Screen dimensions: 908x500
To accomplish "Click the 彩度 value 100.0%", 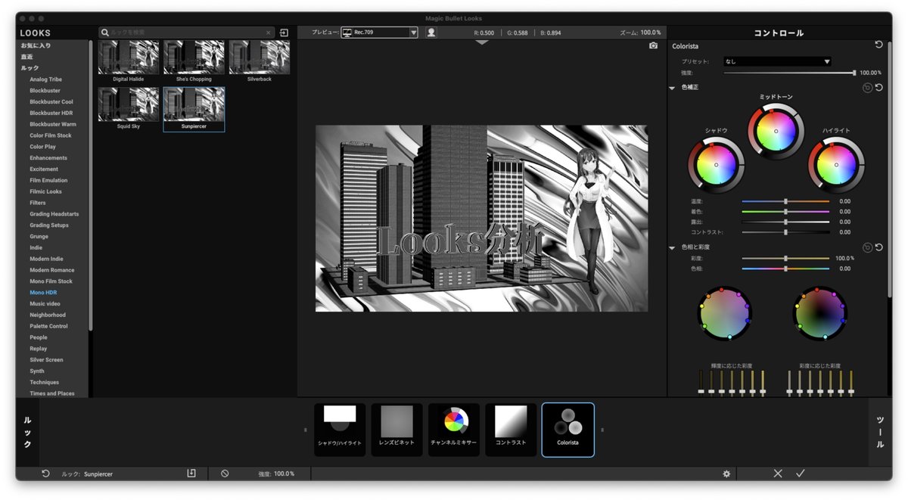I will point(844,258).
